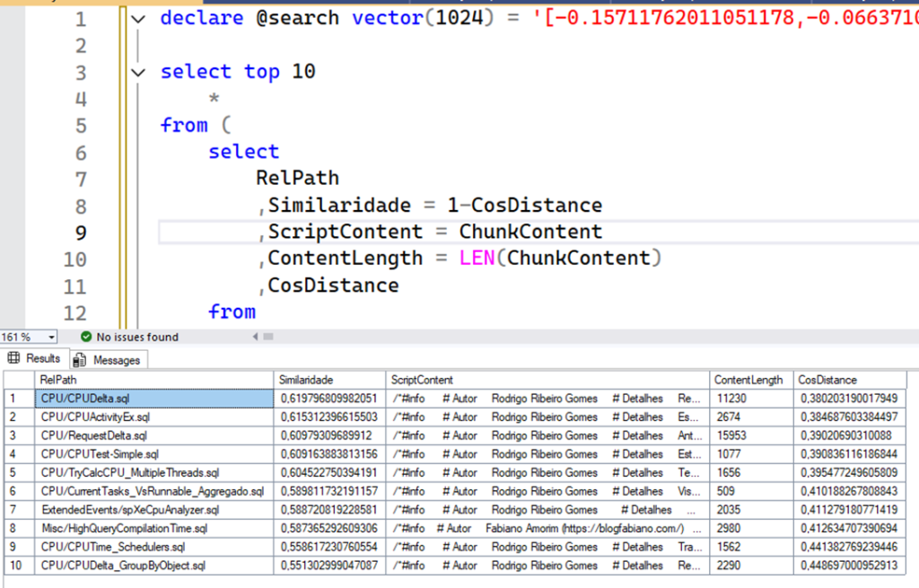Click the Messages tab document icon
919x588 pixels.
pos(81,360)
